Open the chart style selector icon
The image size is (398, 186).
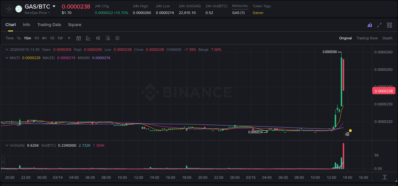(x=88, y=38)
